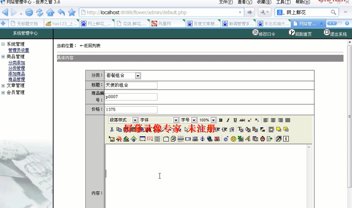Open the 添加商品 link
Image resolution: width=352 pixels, height=208 pixels.
17,74
